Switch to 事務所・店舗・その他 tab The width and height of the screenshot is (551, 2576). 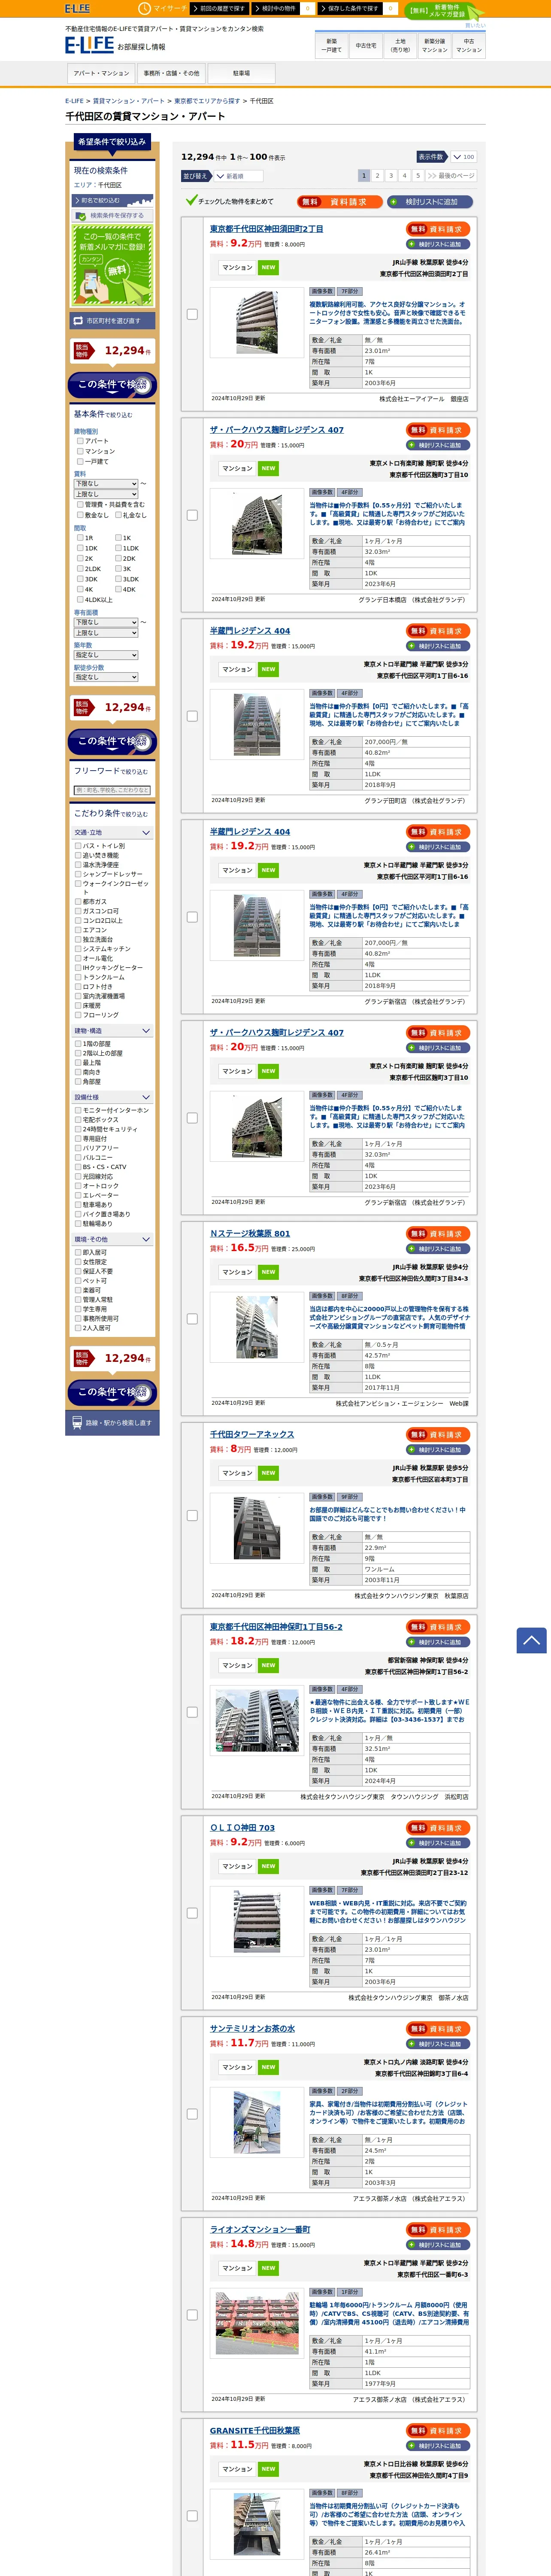click(171, 73)
